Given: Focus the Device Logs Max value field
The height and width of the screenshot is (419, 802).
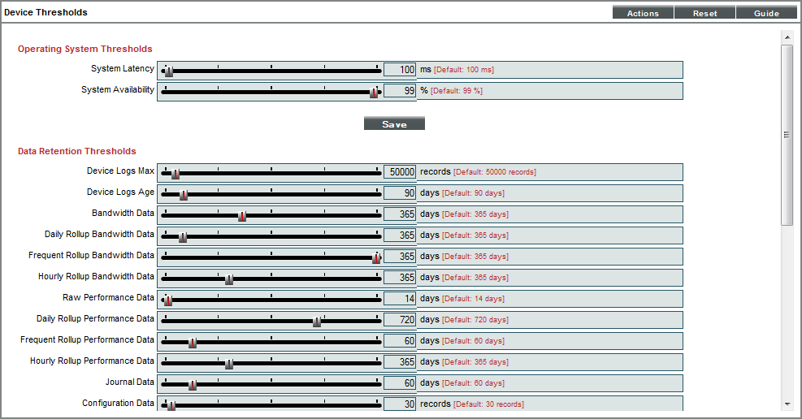Looking at the screenshot, I should click(400, 172).
